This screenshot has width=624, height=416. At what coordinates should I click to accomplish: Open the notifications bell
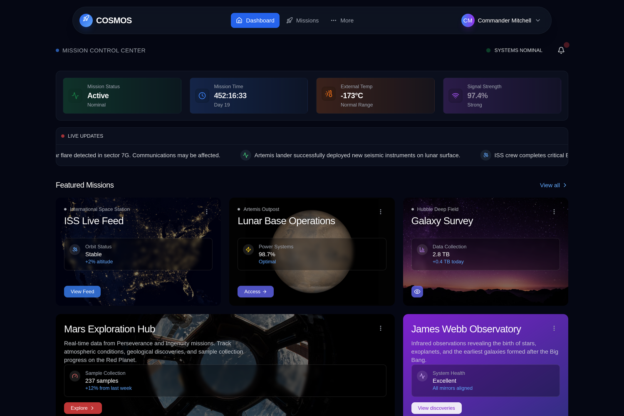(x=561, y=50)
